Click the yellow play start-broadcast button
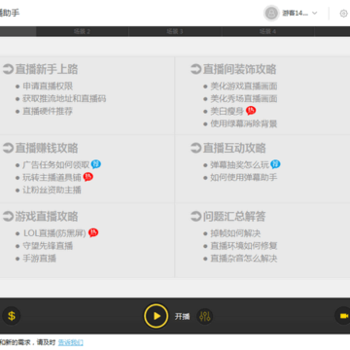This screenshot has width=350, height=350. [x=157, y=316]
